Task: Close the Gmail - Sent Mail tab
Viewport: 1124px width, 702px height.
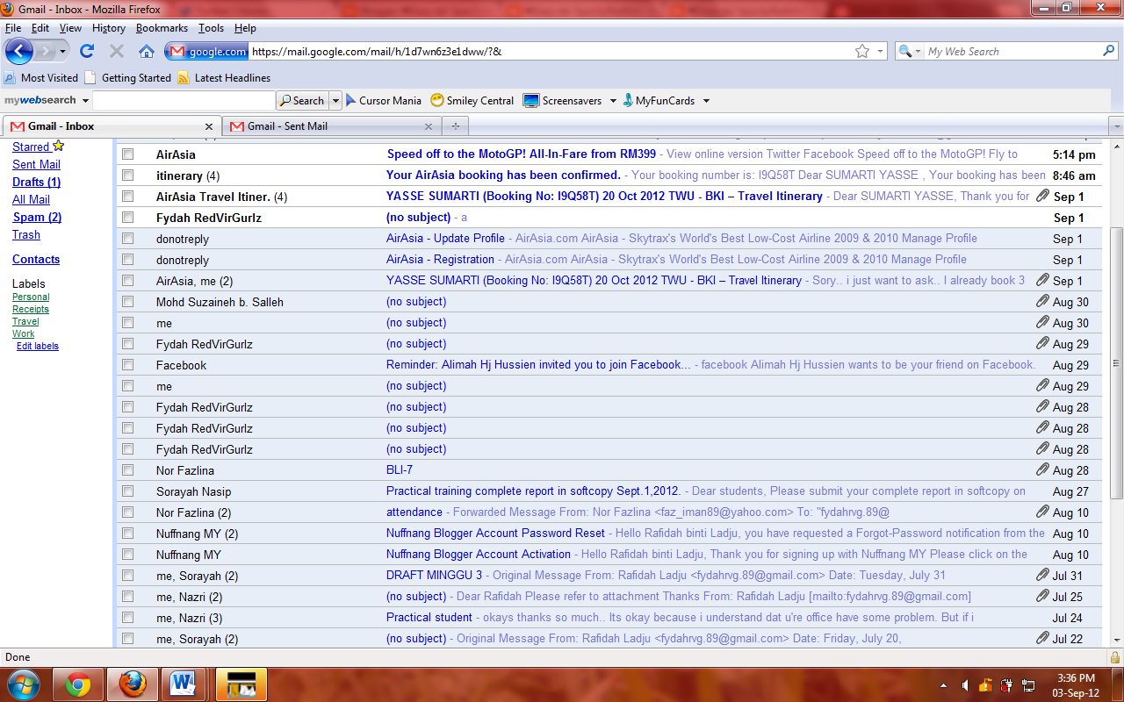Action: (429, 126)
